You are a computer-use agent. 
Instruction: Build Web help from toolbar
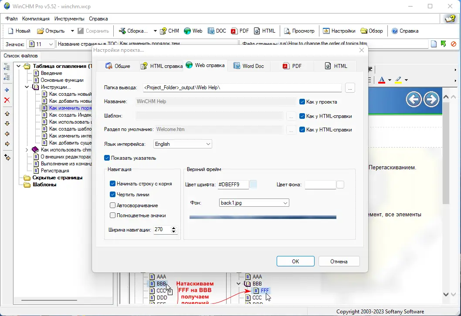[193, 31]
